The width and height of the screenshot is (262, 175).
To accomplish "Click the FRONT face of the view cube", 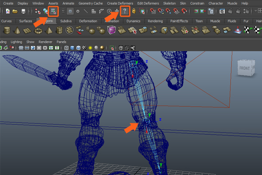I will click(x=245, y=68).
